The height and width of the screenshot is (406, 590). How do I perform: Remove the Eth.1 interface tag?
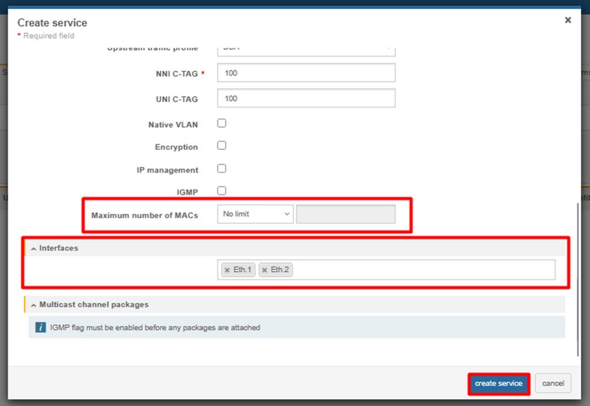coord(227,270)
